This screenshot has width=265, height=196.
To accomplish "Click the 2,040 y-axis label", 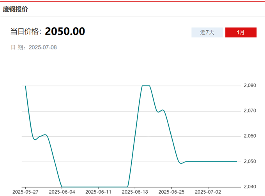I will 249,187.
